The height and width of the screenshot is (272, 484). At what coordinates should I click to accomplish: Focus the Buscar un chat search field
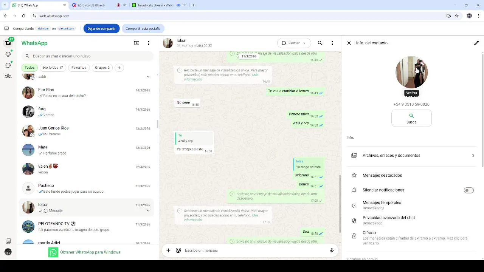click(x=87, y=56)
